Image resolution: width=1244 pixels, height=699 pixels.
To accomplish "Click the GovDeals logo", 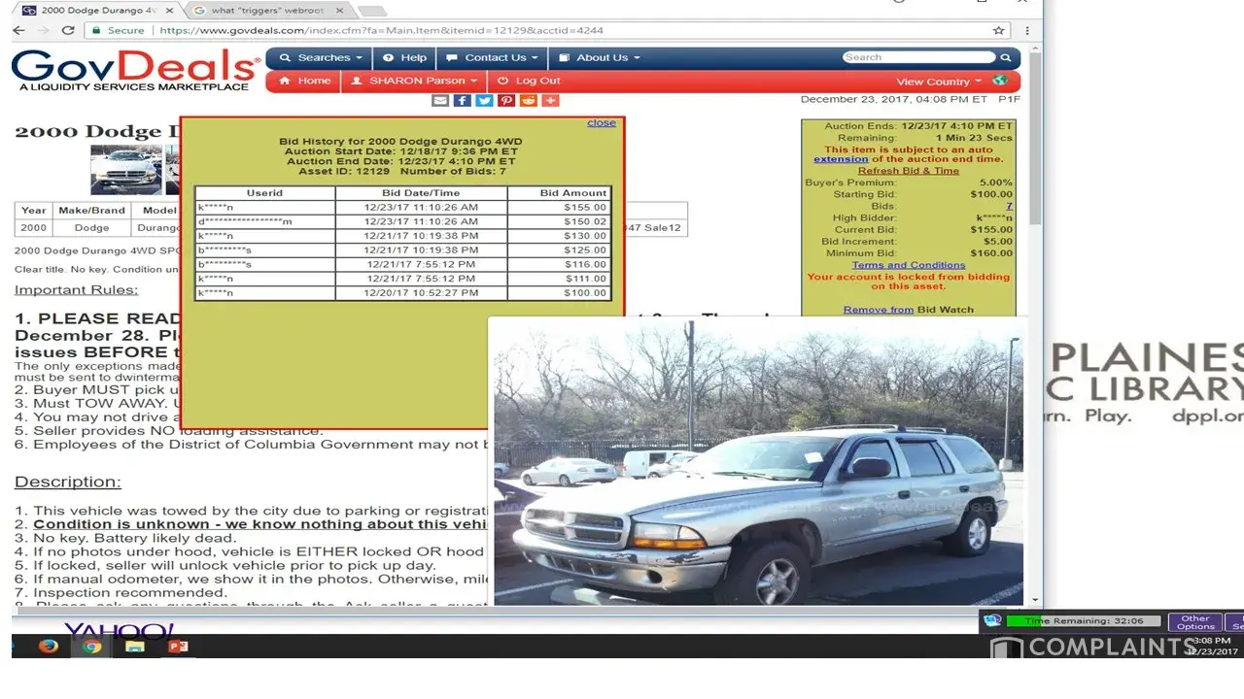I will pos(135,71).
